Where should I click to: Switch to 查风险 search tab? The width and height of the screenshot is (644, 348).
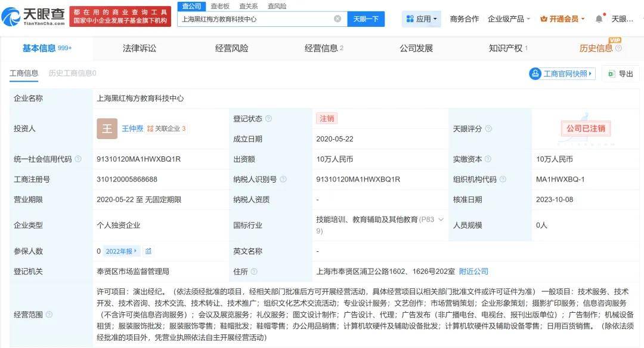pyautogui.click(x=277, y=6)
